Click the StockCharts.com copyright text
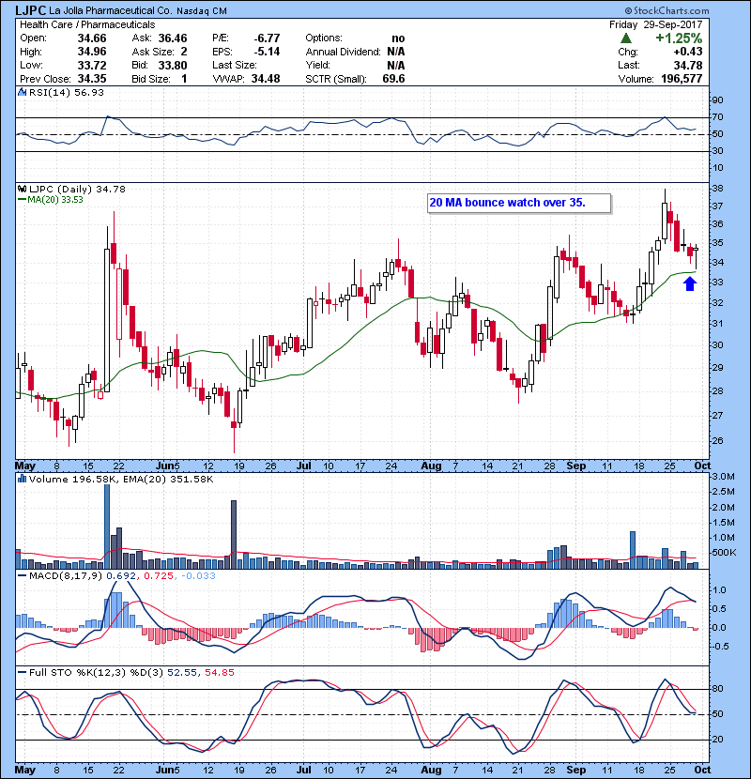This screenshot has width=751, height=779. (x=667, y=10)
